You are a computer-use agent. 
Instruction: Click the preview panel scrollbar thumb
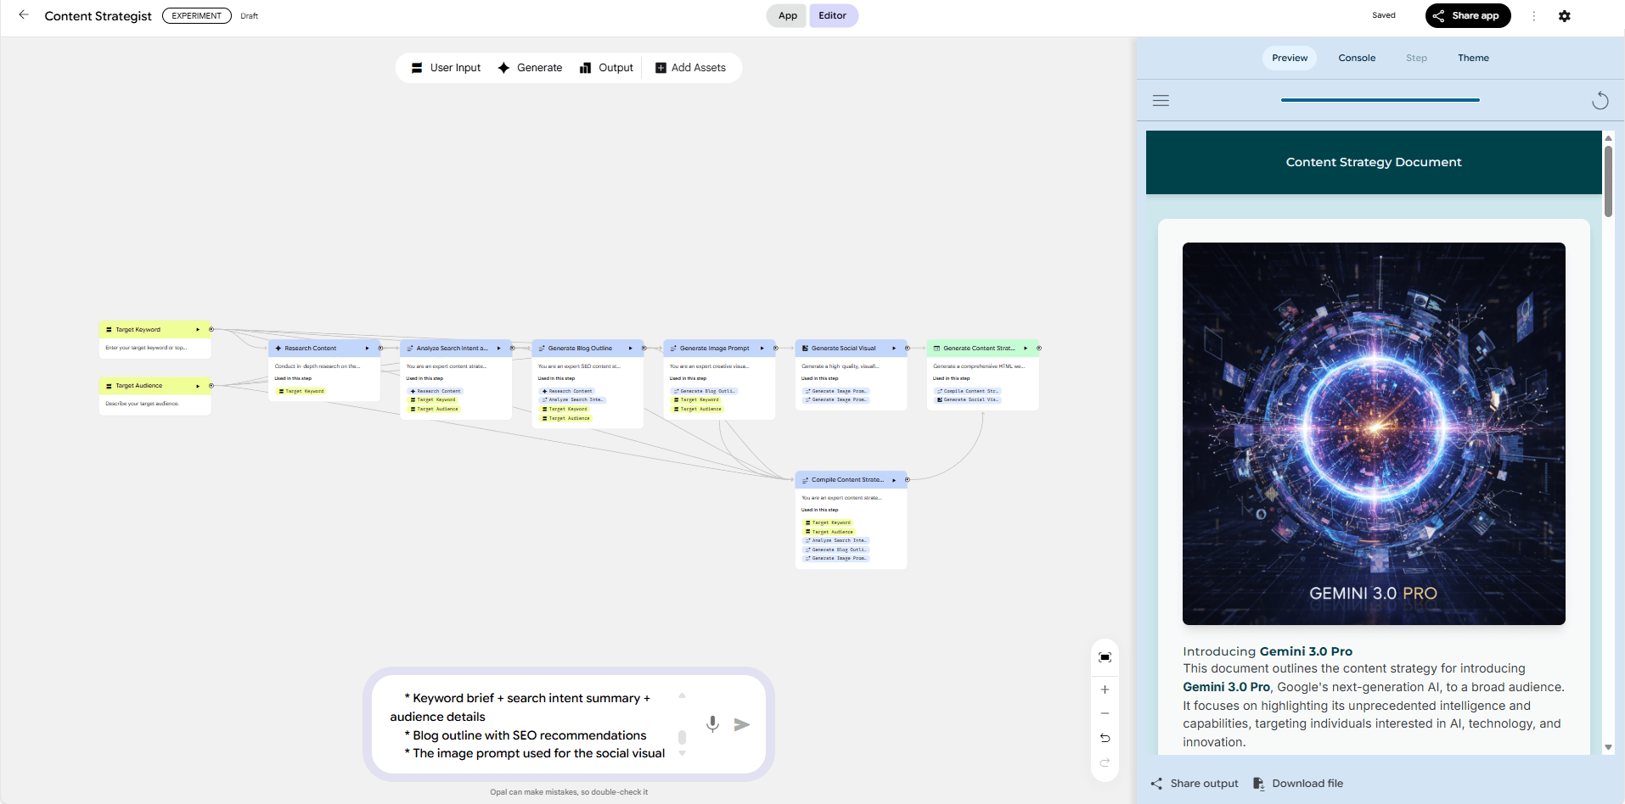click(1608, 181)
